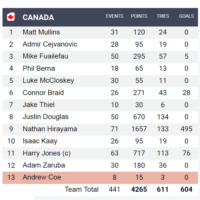Click on Isaac Kaay's row name

(x=40, y=141)
